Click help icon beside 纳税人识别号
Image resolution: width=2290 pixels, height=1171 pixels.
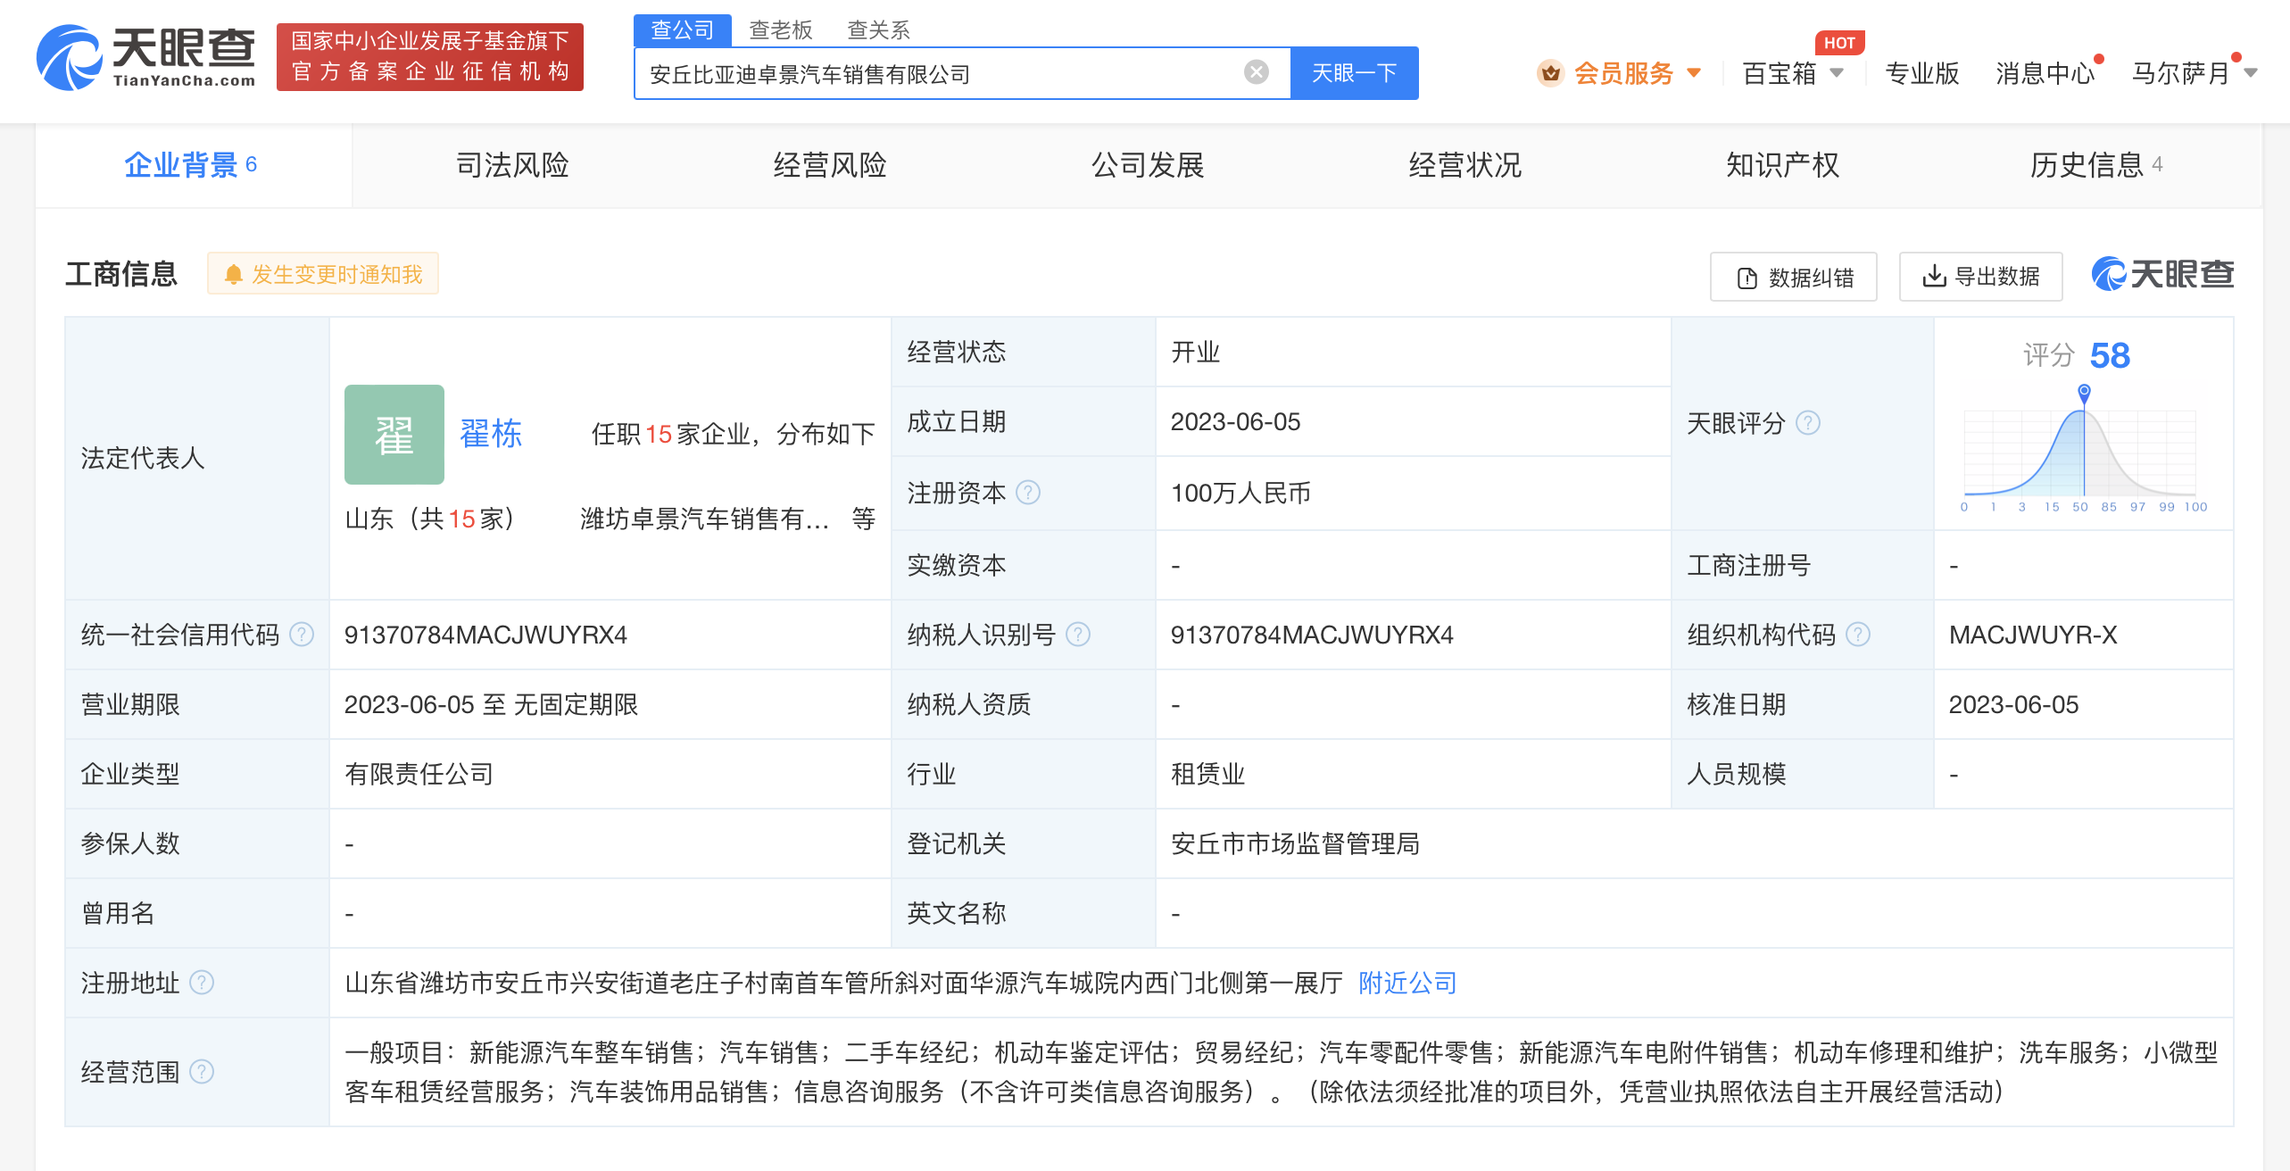click(x=1078, y=635)
